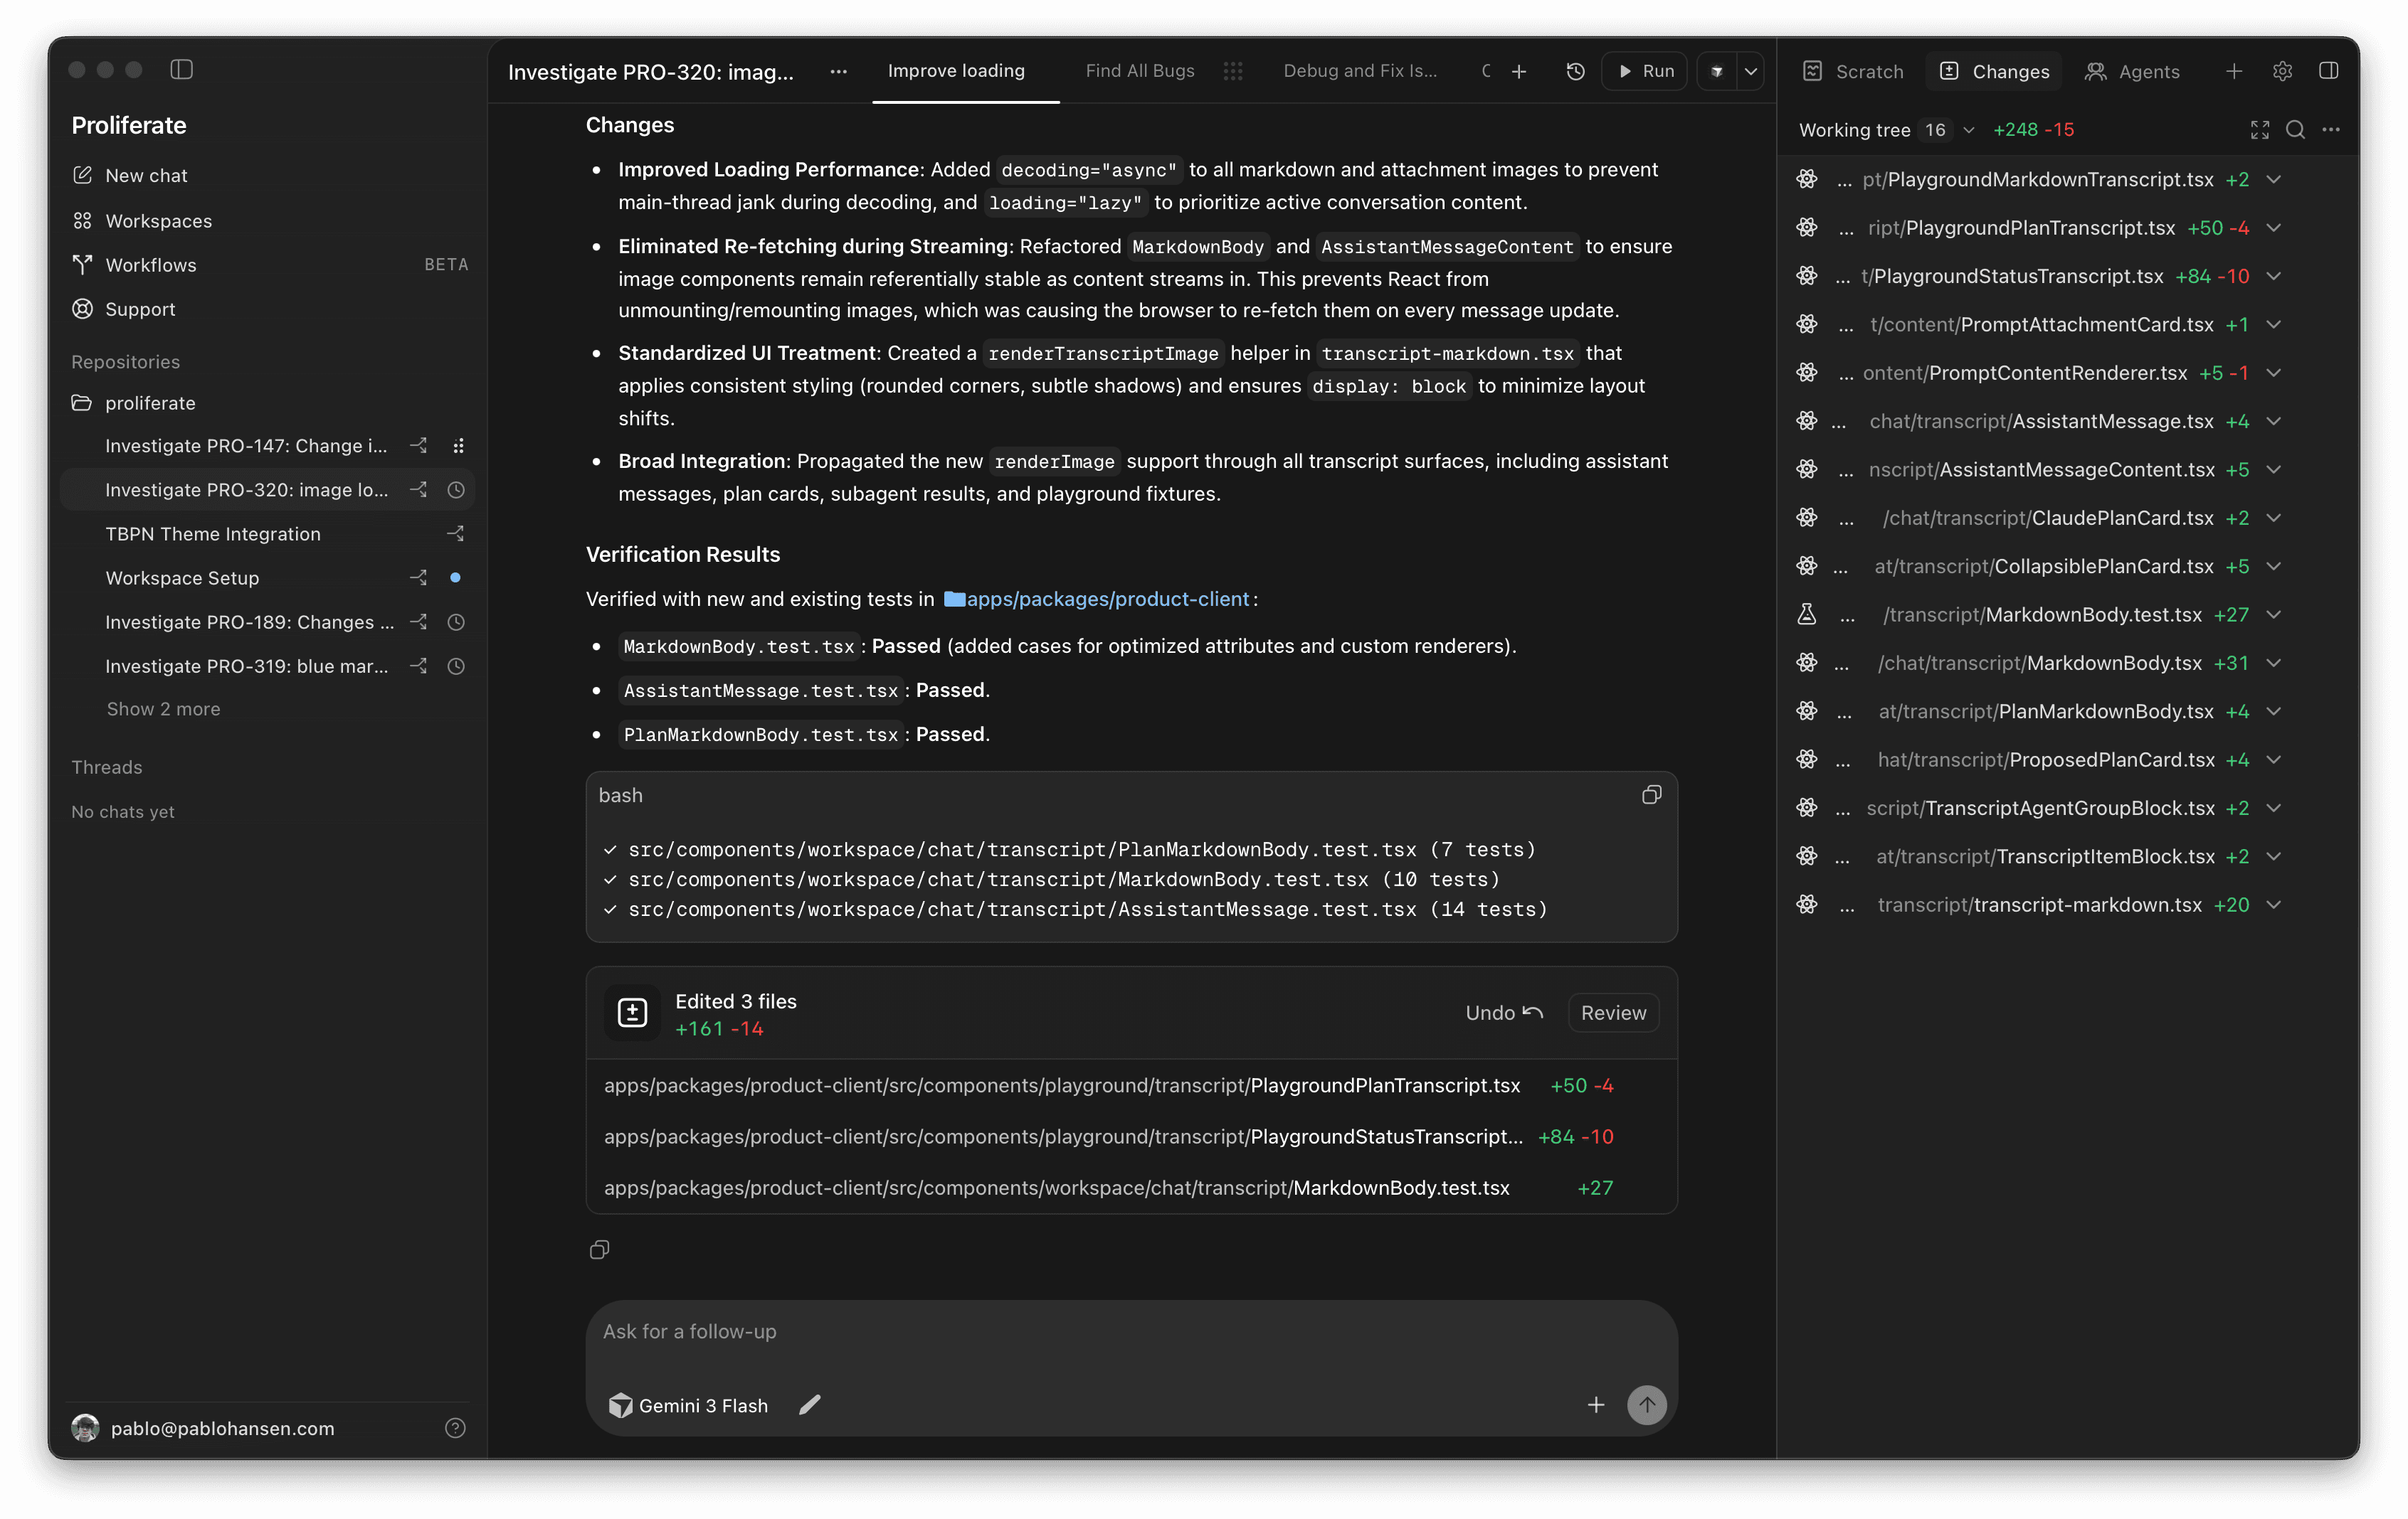Click the icon button next to Run
2408x1519 pixels.
pos(1717,71)
